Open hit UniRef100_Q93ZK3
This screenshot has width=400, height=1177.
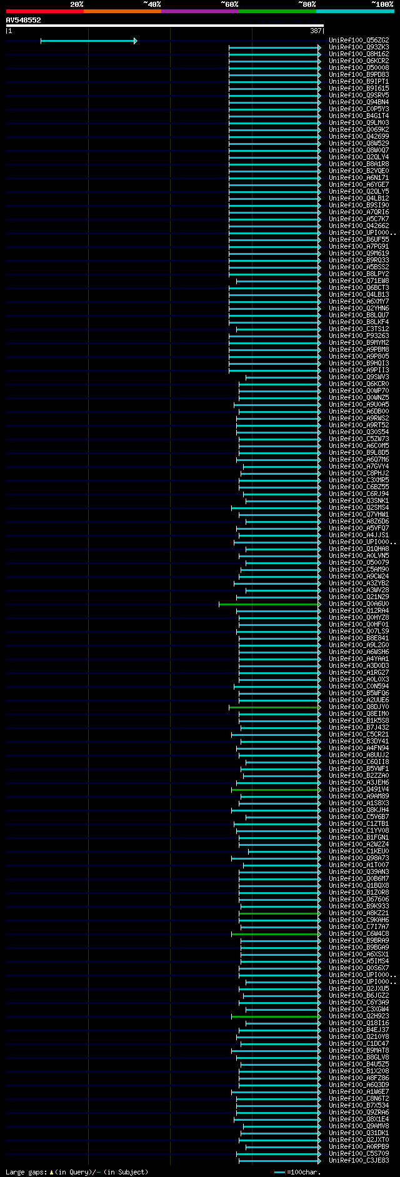(359, 47)
